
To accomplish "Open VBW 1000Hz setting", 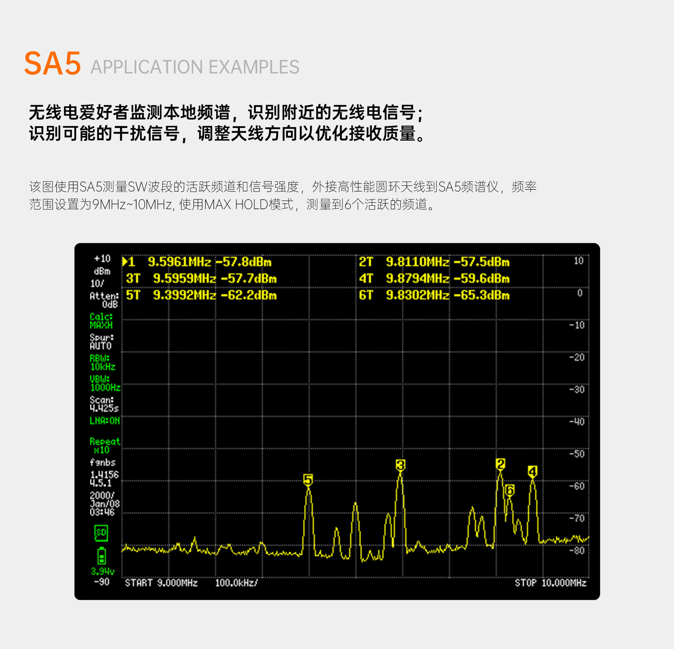I will coord(105,383).
